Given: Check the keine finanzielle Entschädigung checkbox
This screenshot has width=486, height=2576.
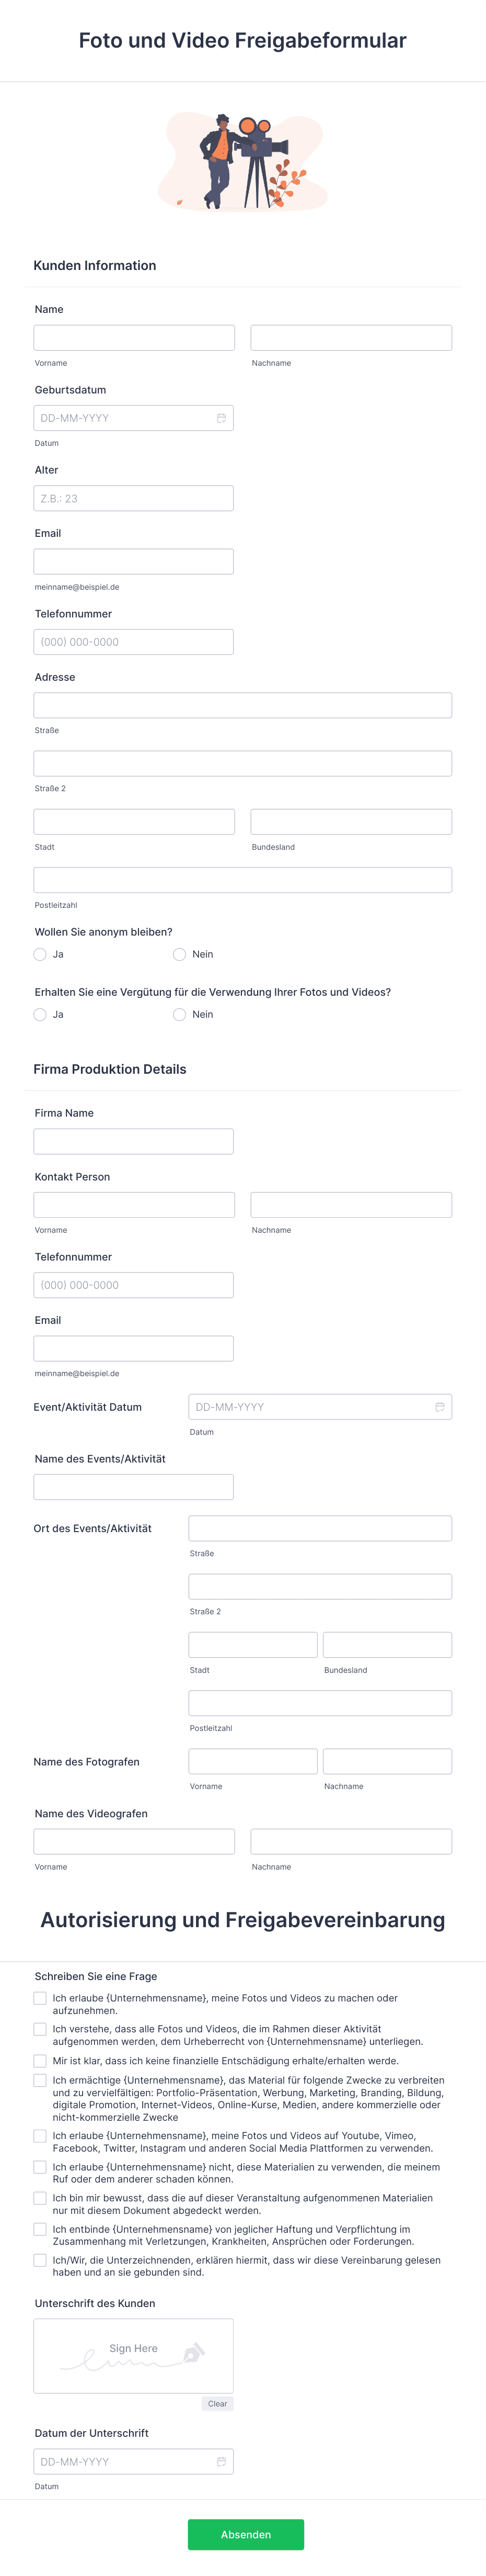Looking at the screenshot, I should click(x=40, y=2060).
